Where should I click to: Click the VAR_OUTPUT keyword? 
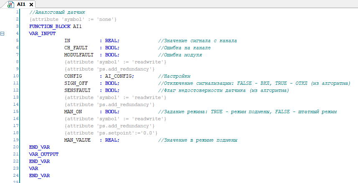click(44, 154)
